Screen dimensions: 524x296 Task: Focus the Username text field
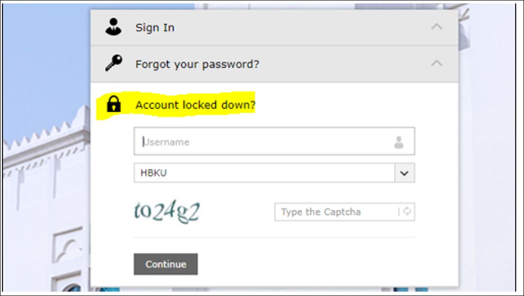pyautogui.click(x=274, y=141)
